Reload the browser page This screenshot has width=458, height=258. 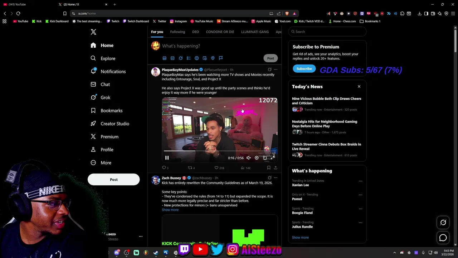pos(18,13)
